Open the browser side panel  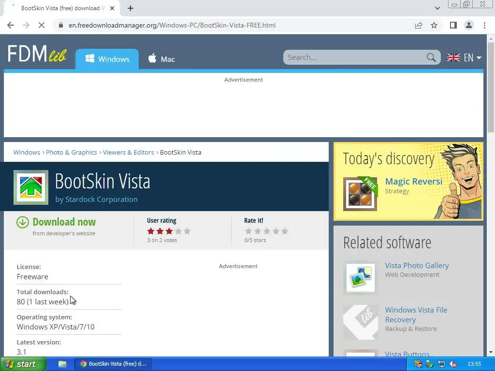453,25
